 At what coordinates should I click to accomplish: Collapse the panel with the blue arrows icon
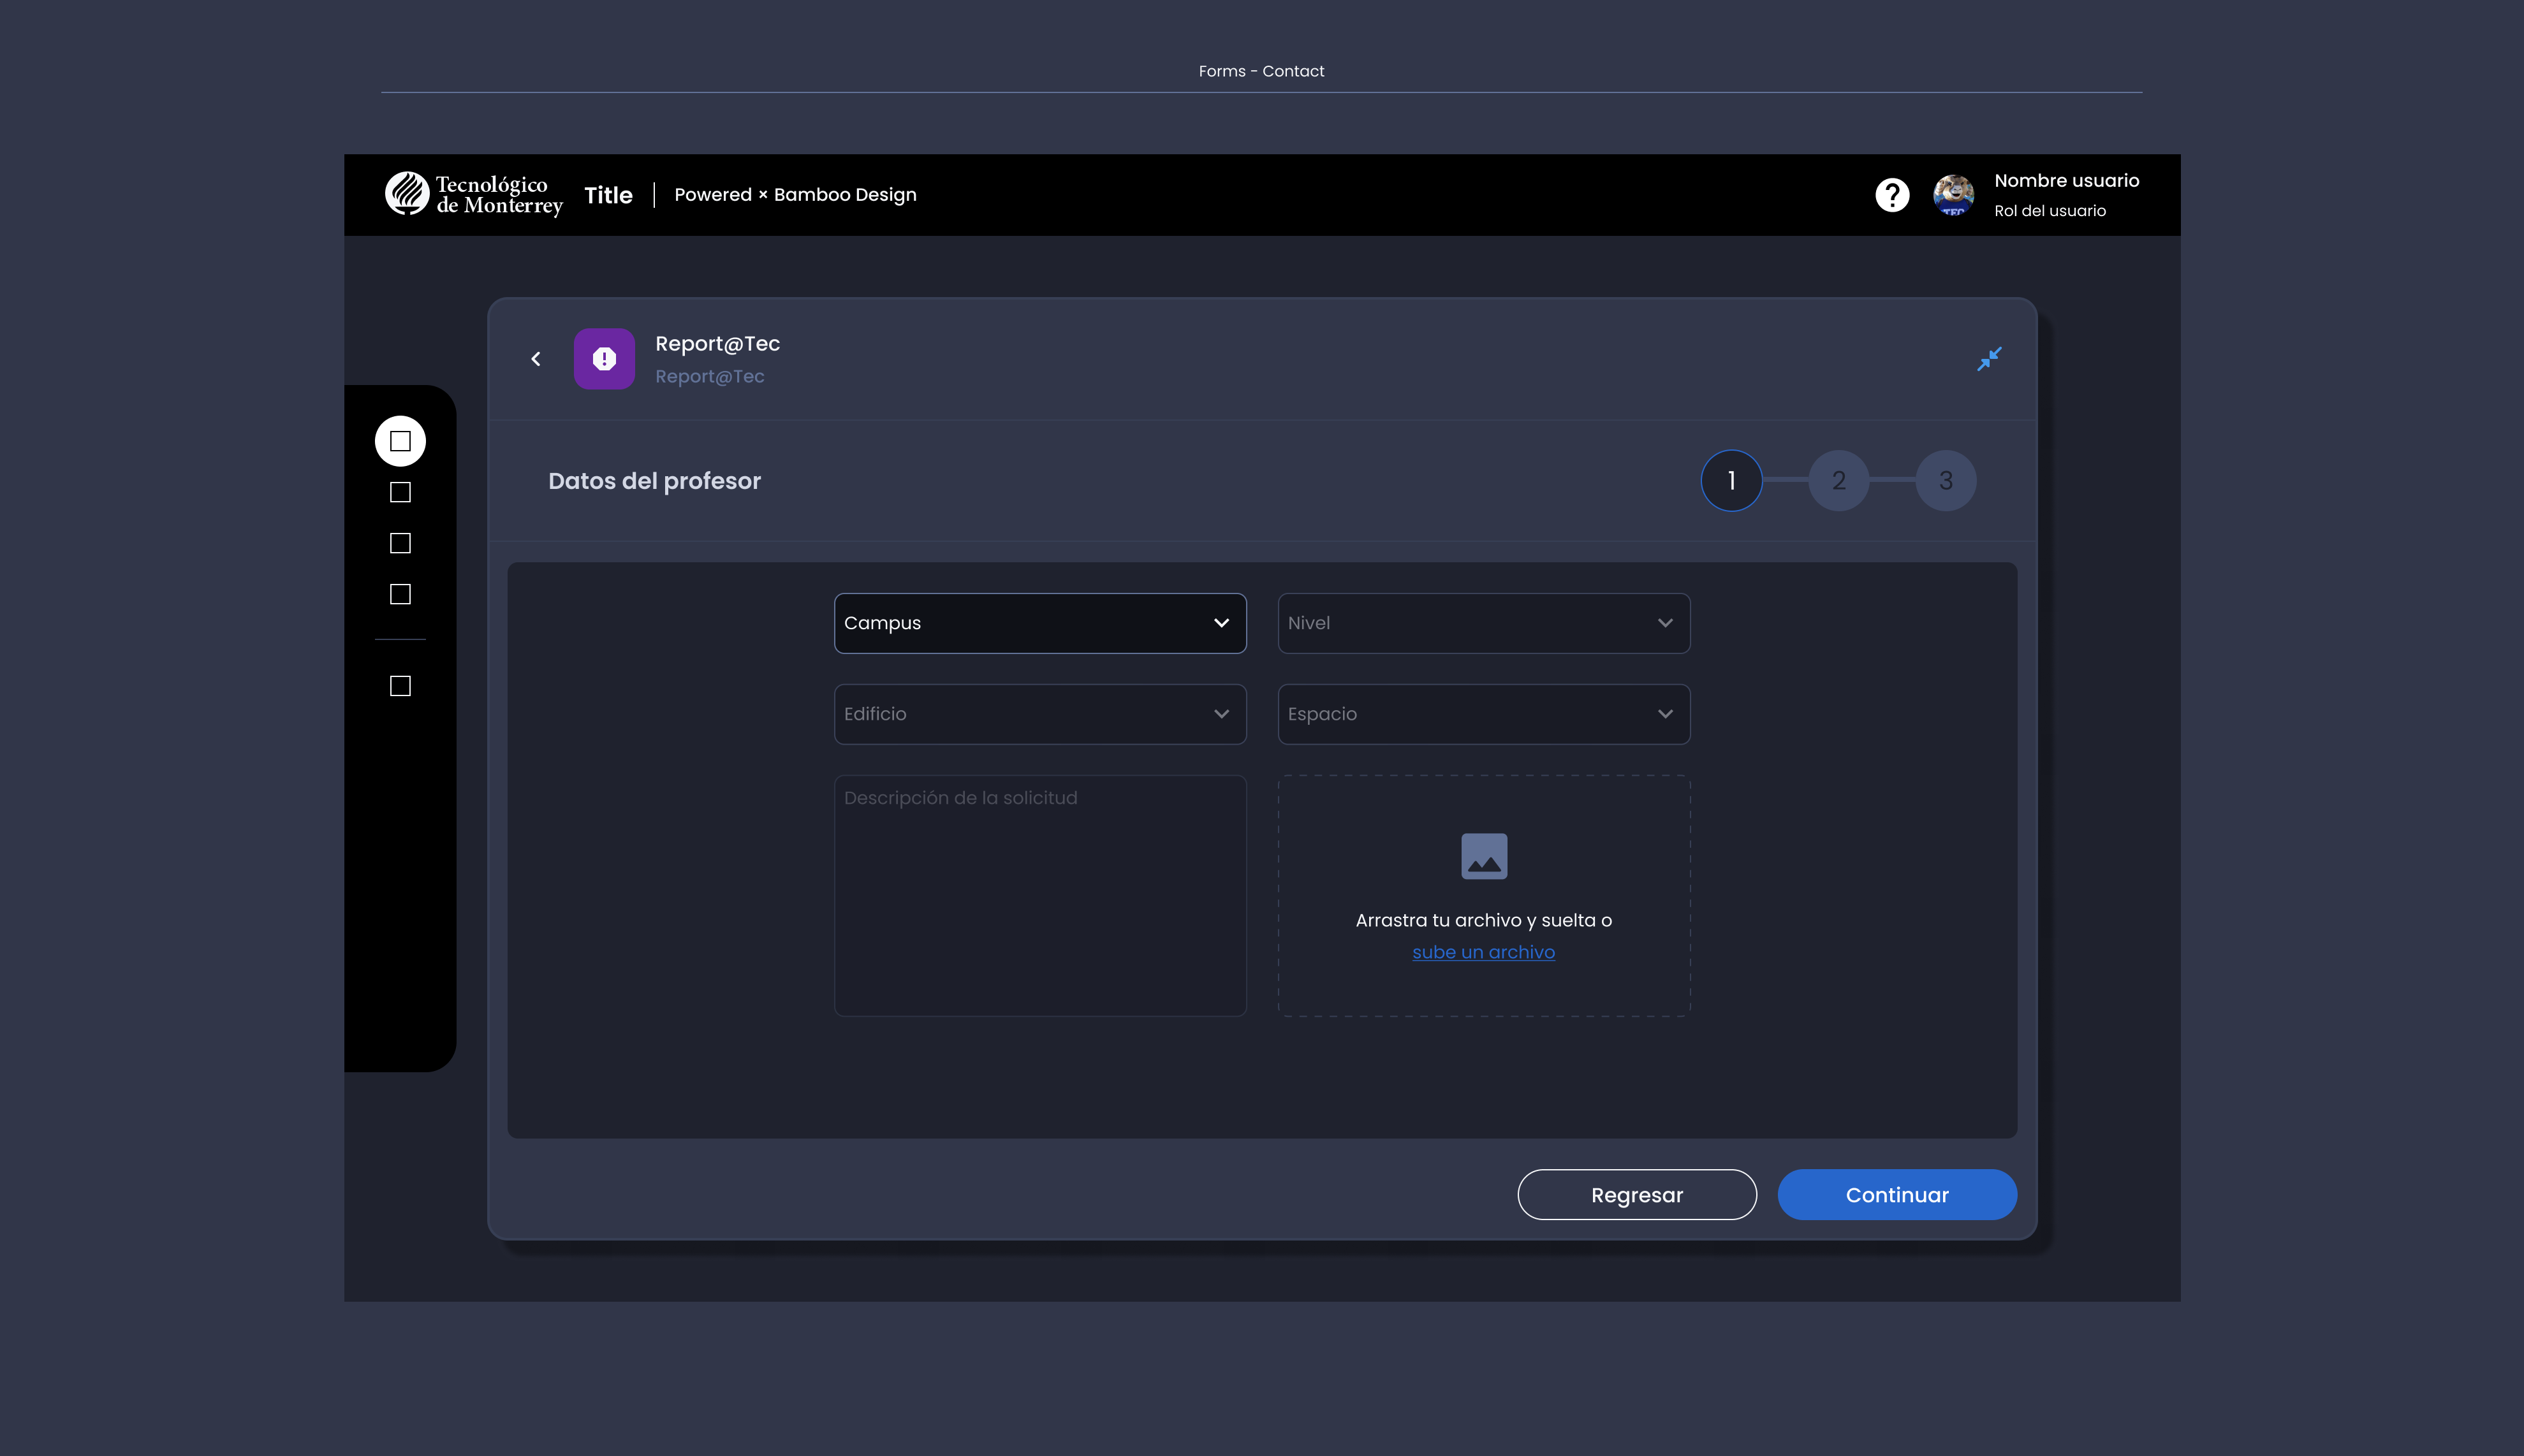pos(1989,359)
